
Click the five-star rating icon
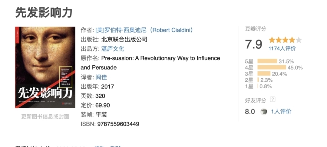pyautogui.click(x=285, y=40)
